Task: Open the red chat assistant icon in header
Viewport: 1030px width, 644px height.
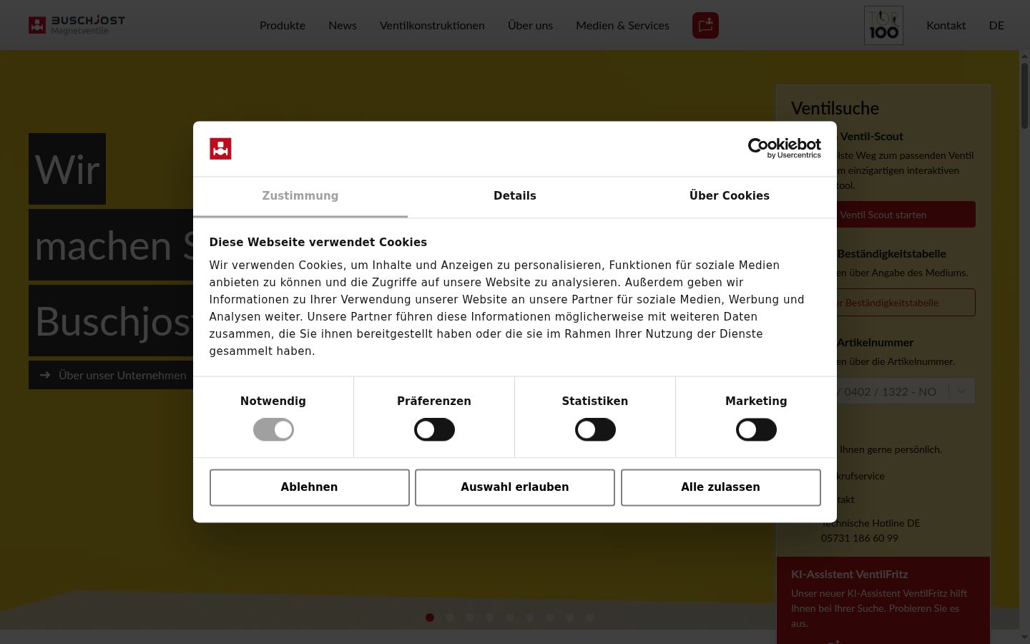Action: click(705, 25)
